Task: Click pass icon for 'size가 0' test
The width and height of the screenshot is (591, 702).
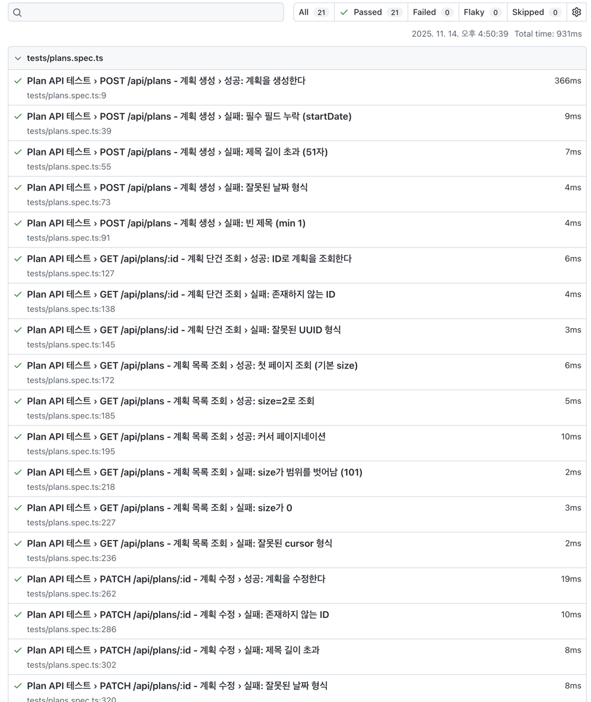Action: click(18, 508)
